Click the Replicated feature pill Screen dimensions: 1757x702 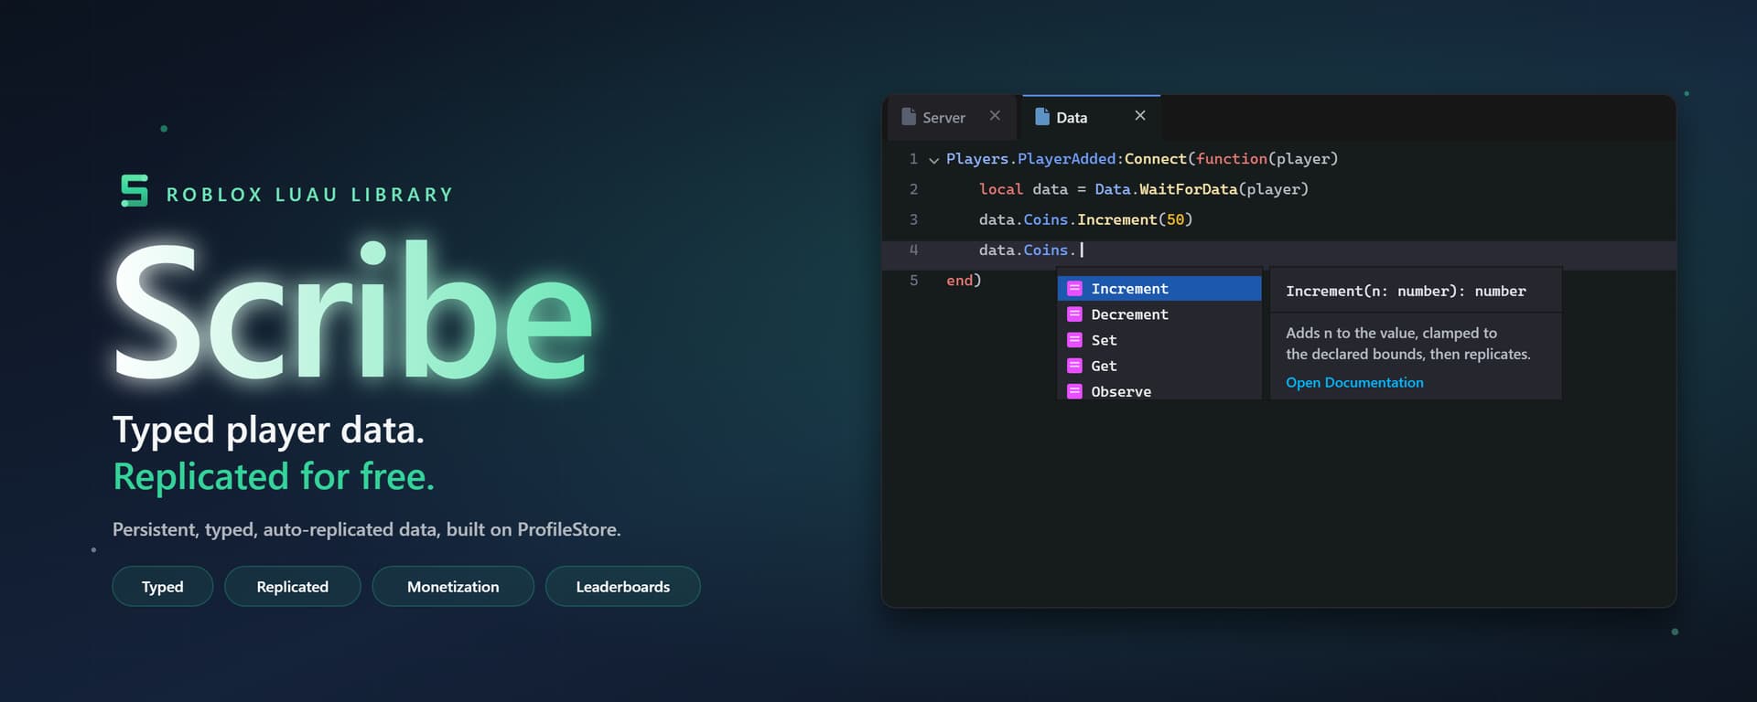pos(293,587)
